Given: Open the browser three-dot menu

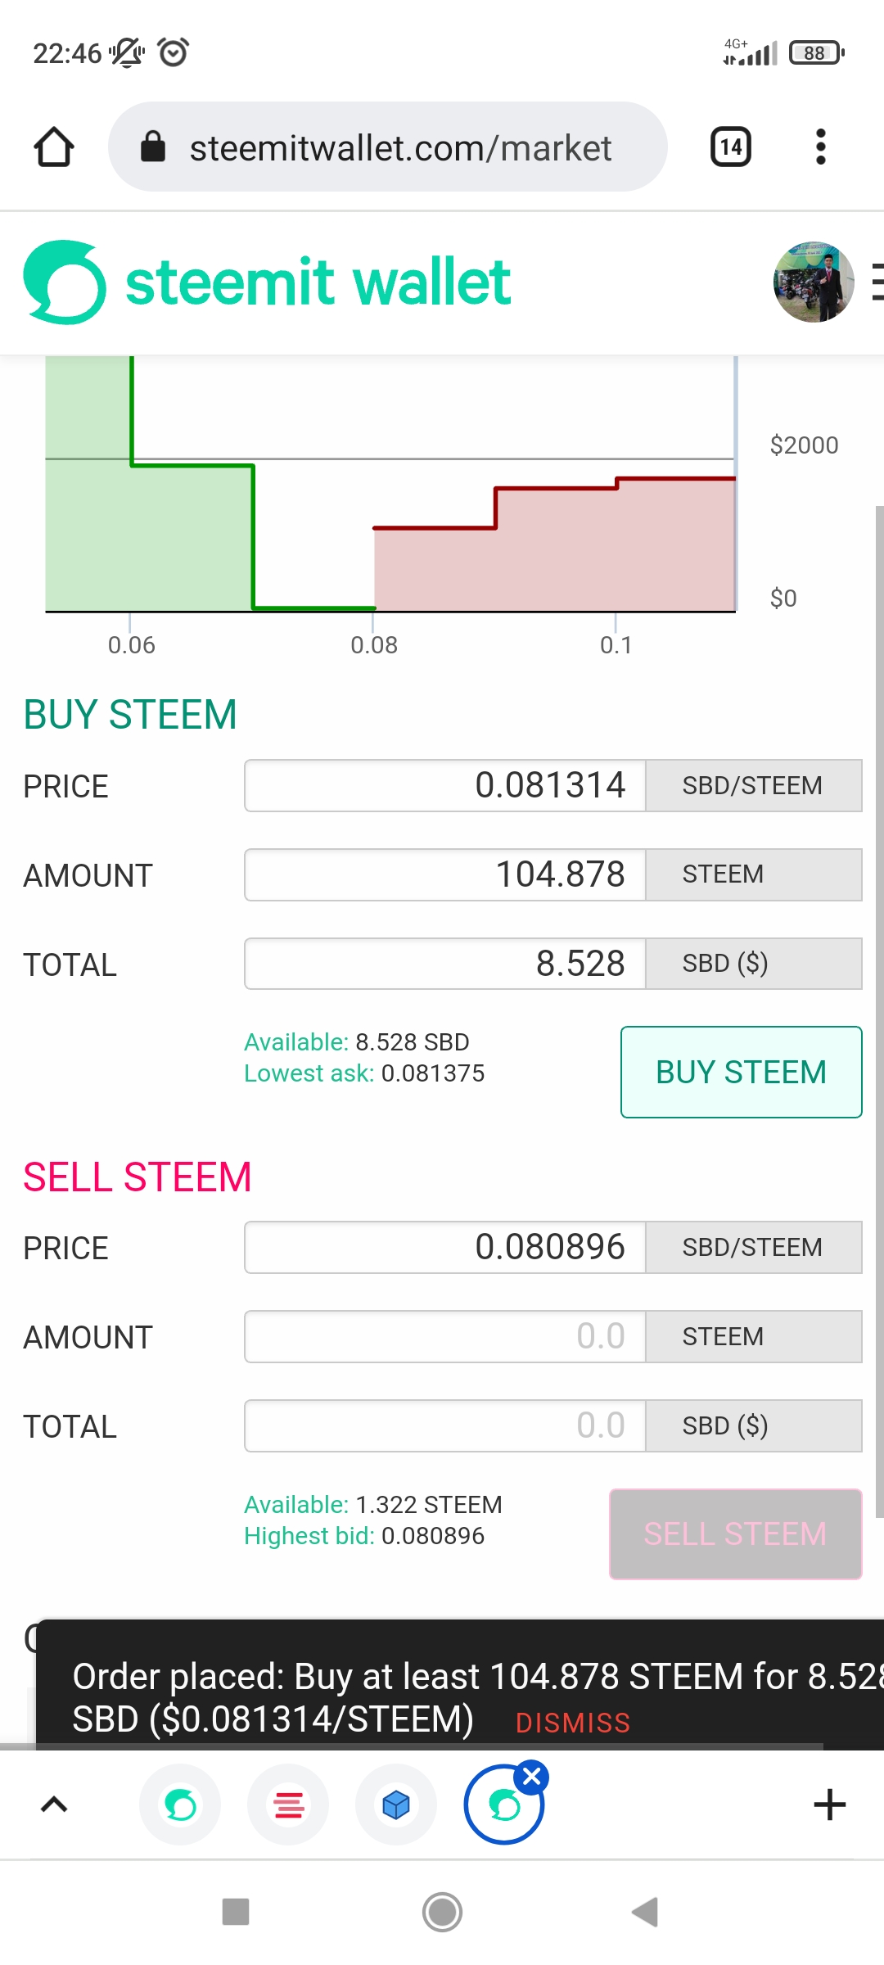Looking at the screenshot, I should pyautogui.click(x=820, y=147).
